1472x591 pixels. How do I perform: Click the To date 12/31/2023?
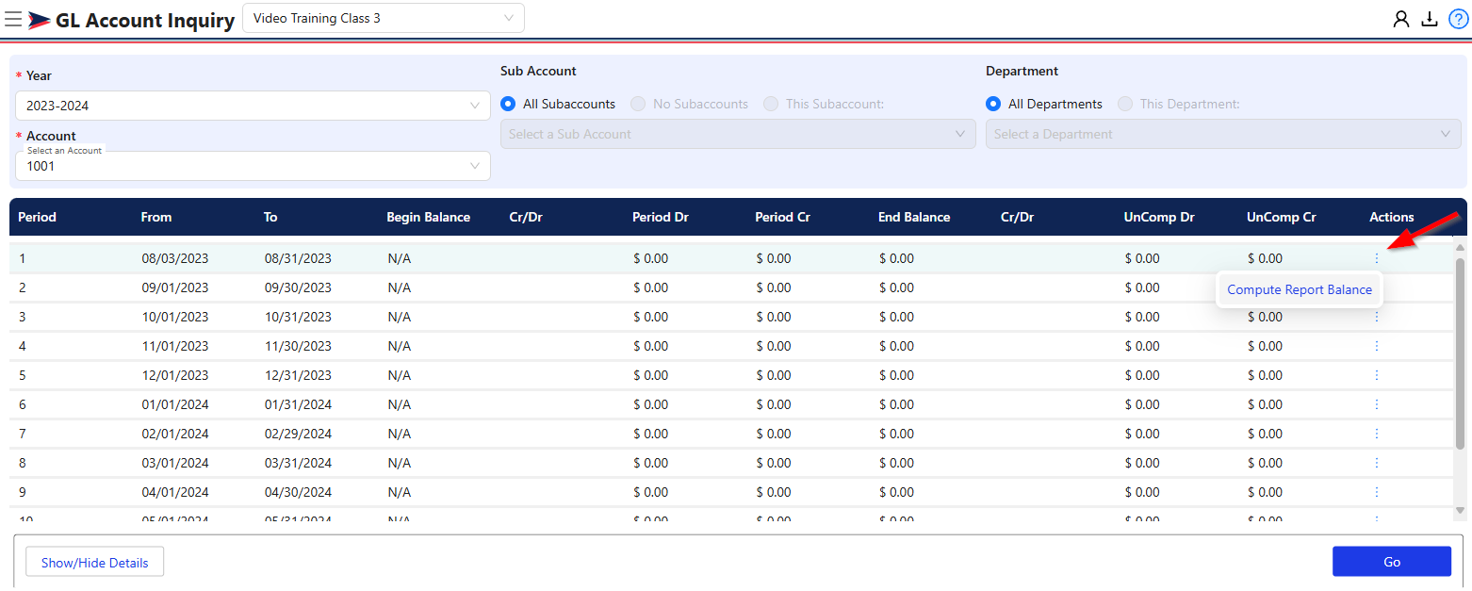point(298,375)
